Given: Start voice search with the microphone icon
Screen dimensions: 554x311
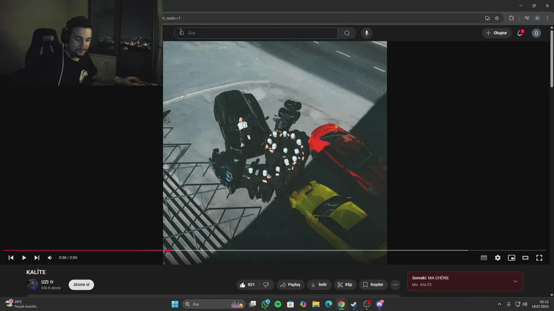Looking at the screenshot, I should coord(367,33).
